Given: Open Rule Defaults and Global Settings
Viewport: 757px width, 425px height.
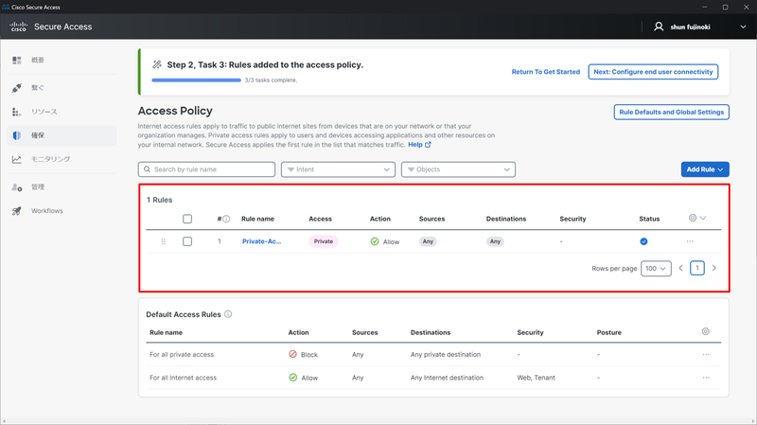Looking at the screenshot, I should point(672,112).
